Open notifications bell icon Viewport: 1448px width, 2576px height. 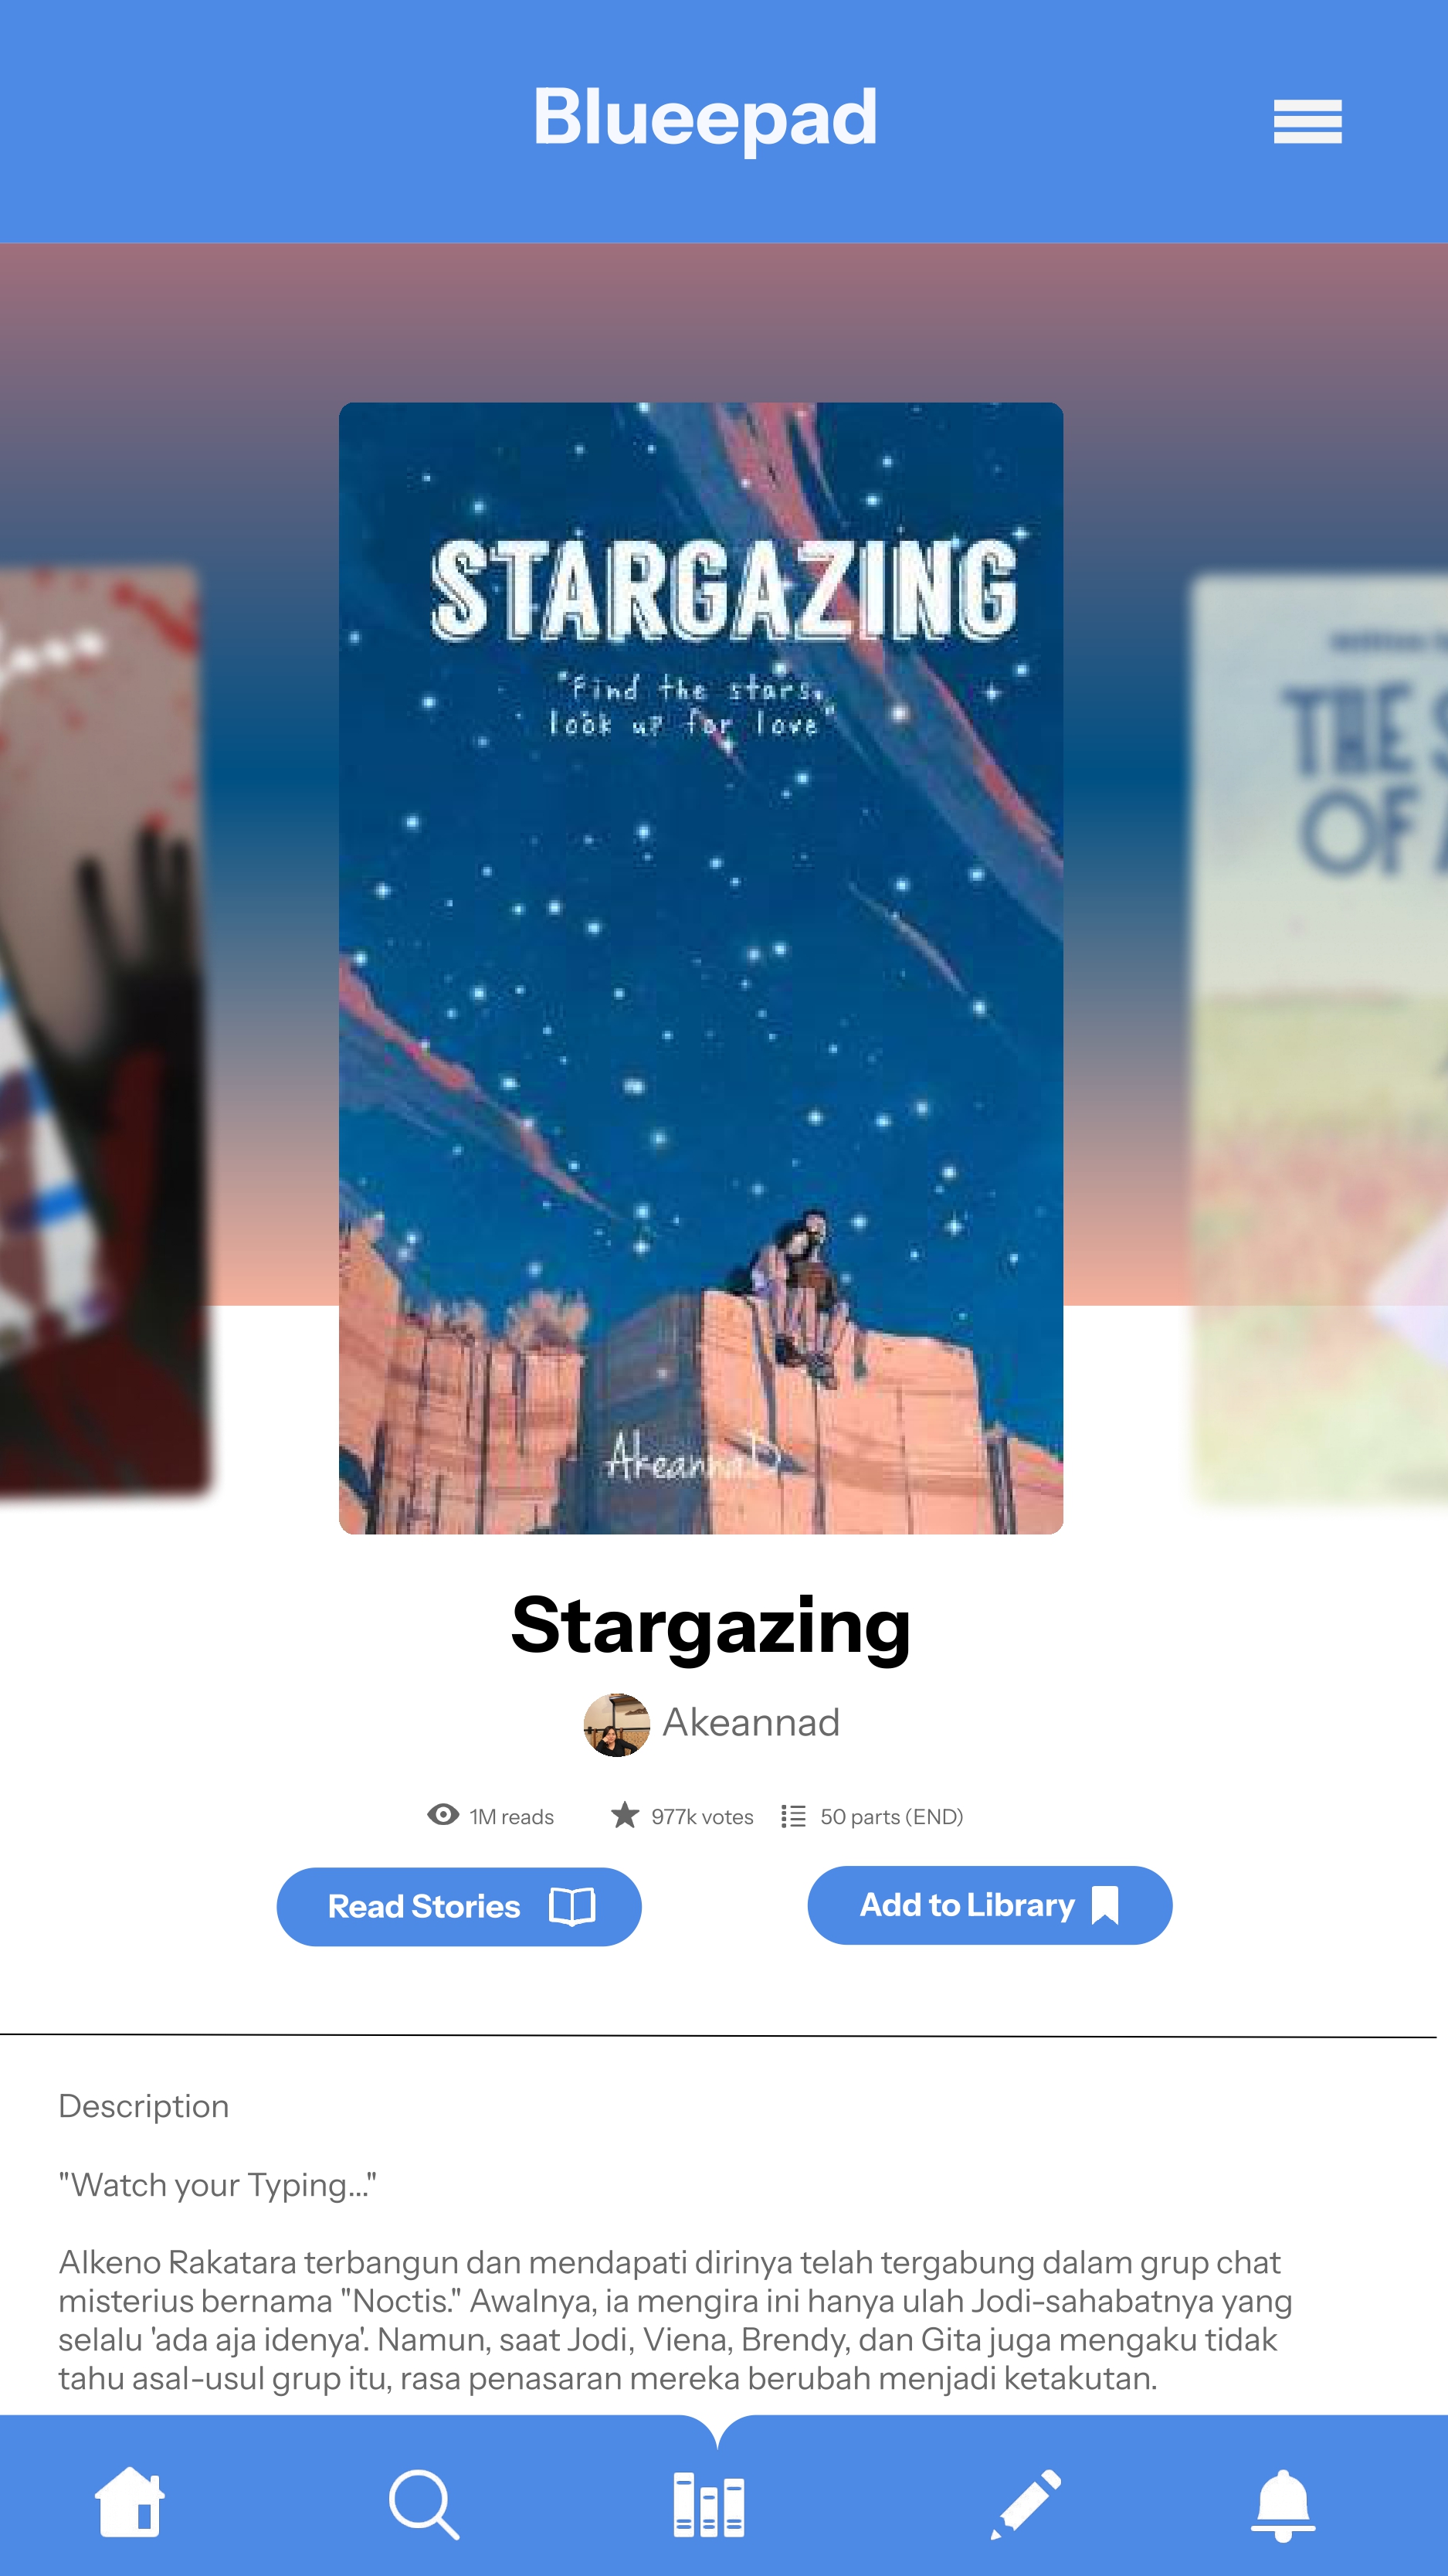pos(1283,2504)
